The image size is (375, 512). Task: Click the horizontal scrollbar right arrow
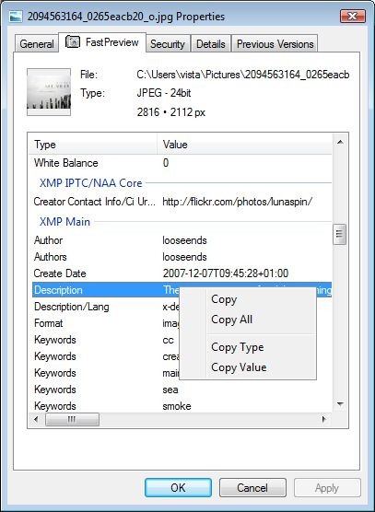click(x=323, y=419)
